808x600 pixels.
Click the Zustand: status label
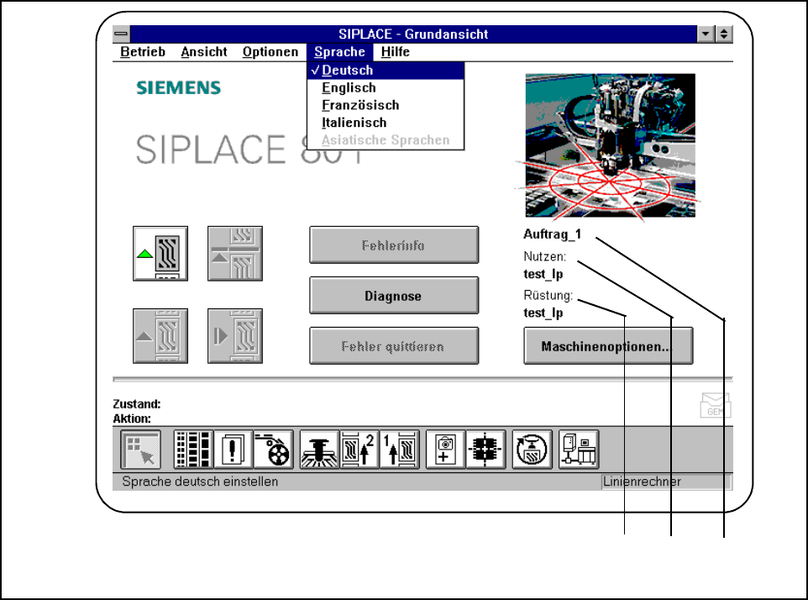coord(137,404)
